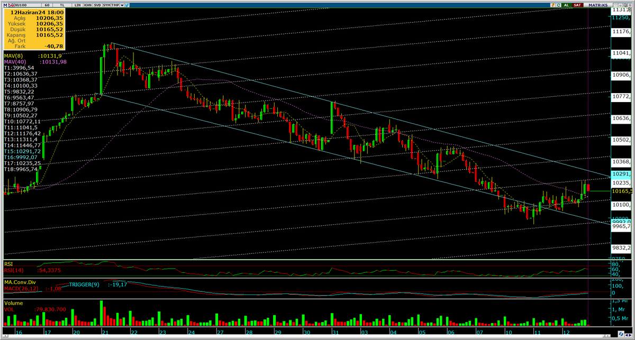
Task: Click the RSI panel title
Action: click(x=8, y=264)
